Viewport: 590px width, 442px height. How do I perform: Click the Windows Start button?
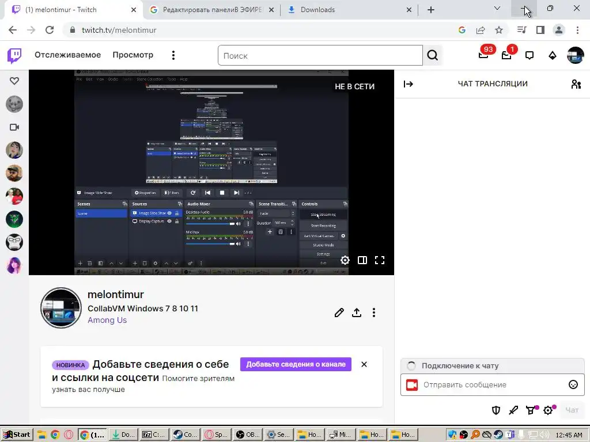coord(17,435)
